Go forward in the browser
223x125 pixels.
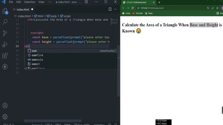128,8
